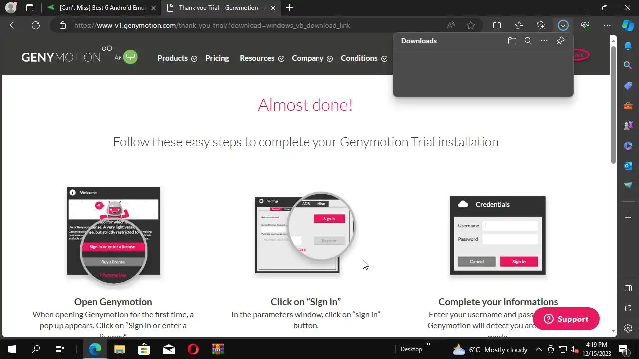This screenshot has height=359, width=639.
Task: Open a new browser tab
Action: [x=290, y=8]
